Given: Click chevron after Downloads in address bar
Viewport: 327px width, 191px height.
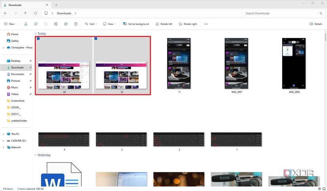Looking at the screenshot, I should [x=75, y=13].
